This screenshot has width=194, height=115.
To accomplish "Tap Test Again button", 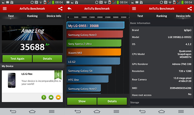I will 17,59.
